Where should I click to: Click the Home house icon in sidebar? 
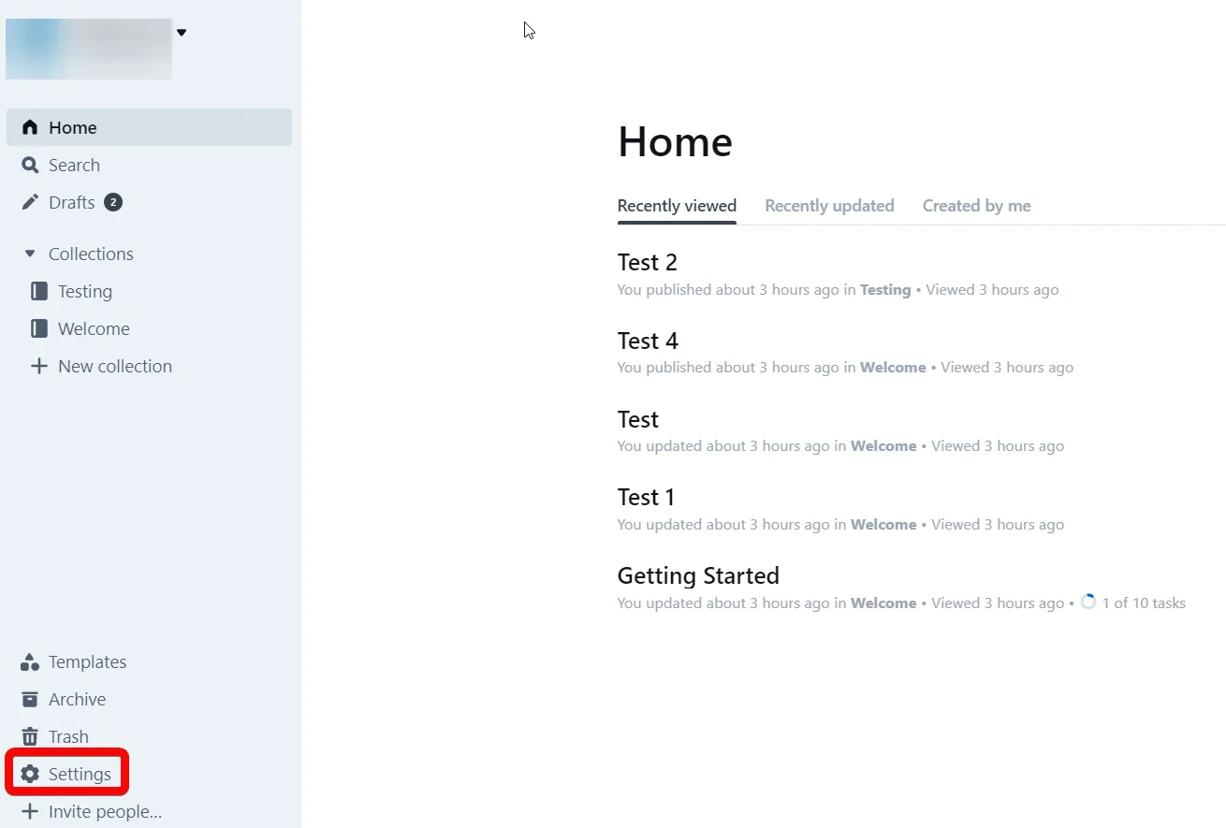point(30,127)
